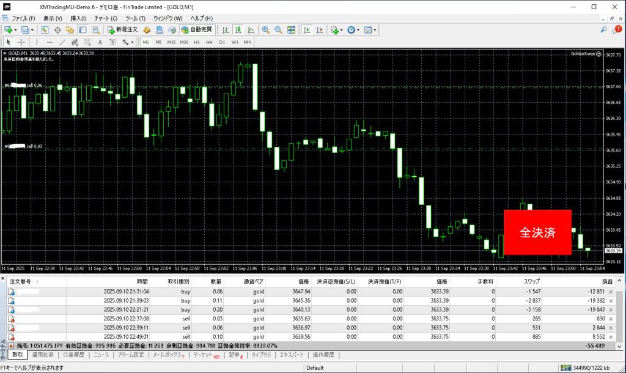Zoom out on the chart

(278, 29)
